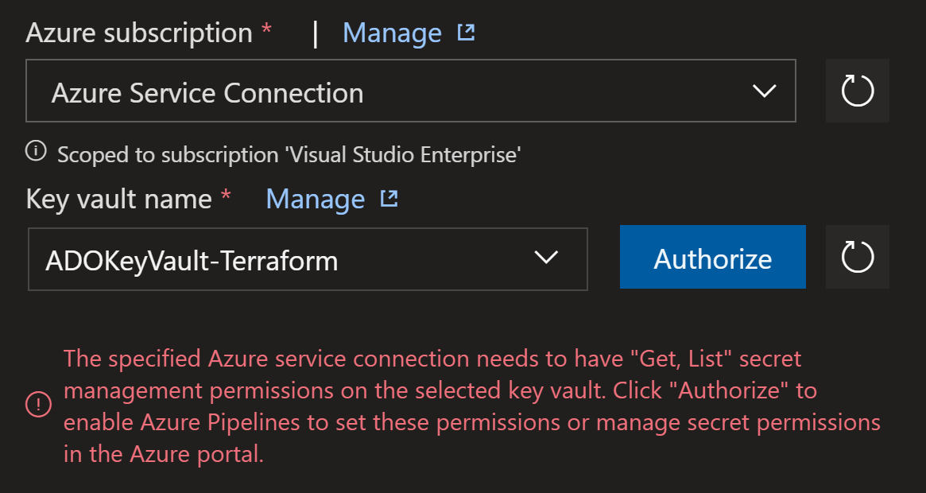Click the chevron arrow of ADOKeyVault-Terraform
926x493 pixels.
tap(545, 257)
